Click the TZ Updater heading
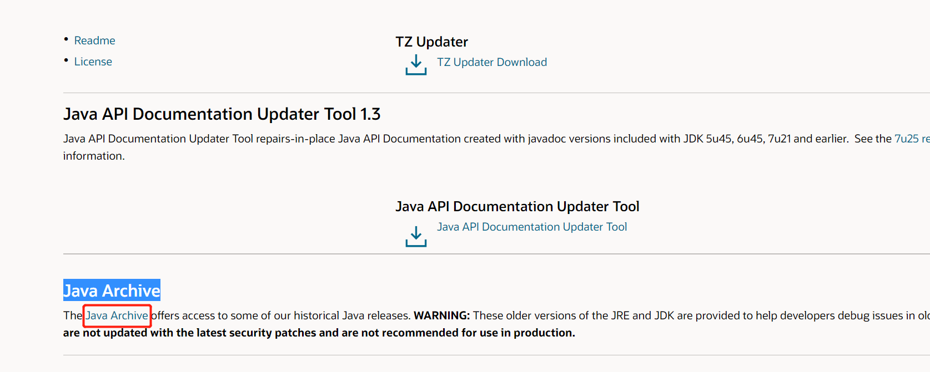930x372 pixels. (431, 42)
